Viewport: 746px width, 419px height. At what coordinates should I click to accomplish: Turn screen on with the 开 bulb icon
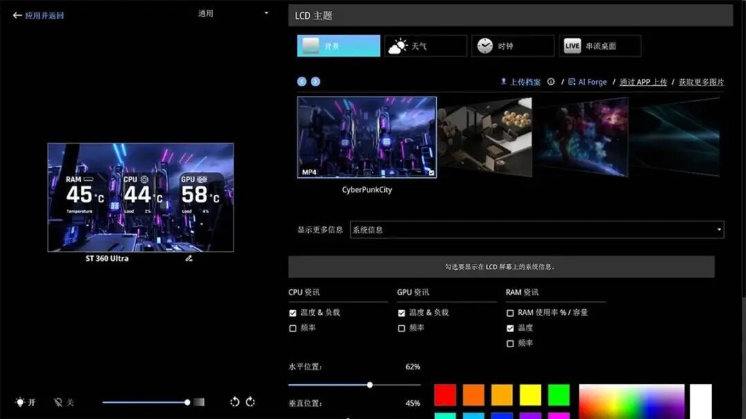click(x=19, y=402)
